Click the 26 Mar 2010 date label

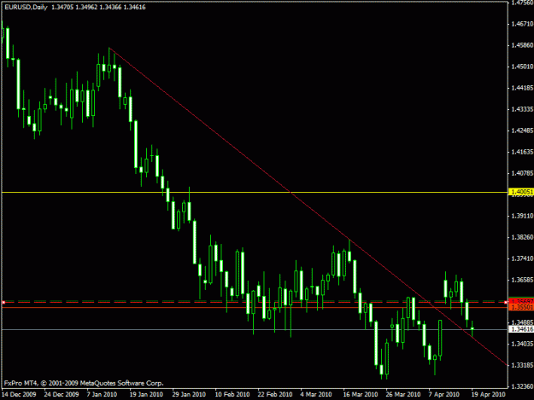[403, 394]
